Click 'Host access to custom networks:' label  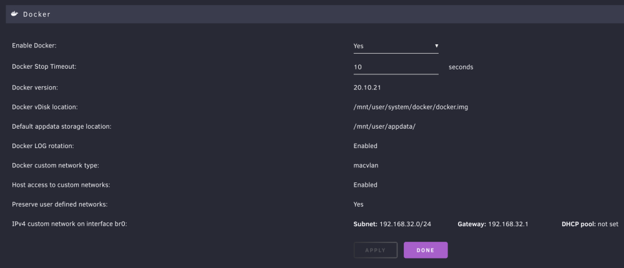[x=61, y=185]
